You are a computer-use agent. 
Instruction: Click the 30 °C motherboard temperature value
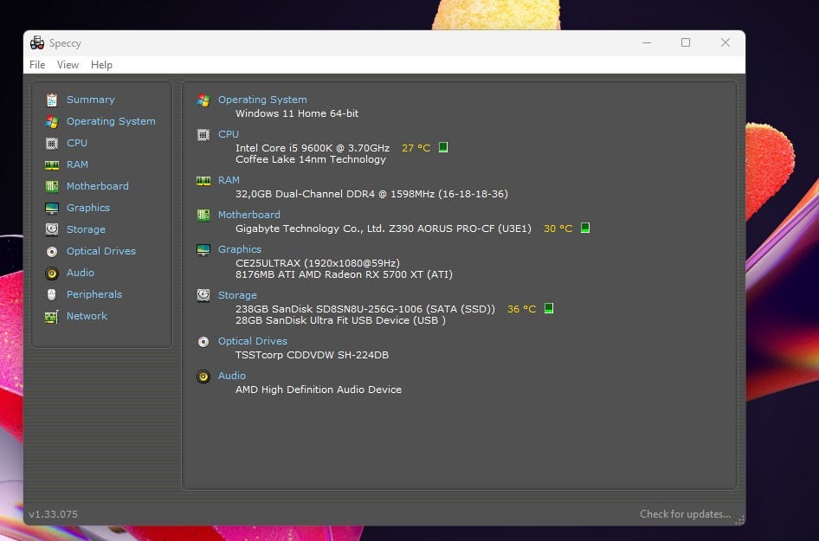pyautogui.click(x=558, y=229)
